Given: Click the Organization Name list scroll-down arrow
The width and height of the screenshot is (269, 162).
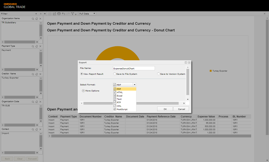Looking at the screenshot, I should (41, 38).
